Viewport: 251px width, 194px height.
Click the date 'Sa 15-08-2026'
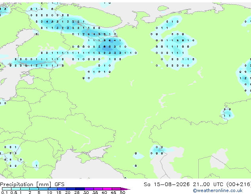coord(167,184)
